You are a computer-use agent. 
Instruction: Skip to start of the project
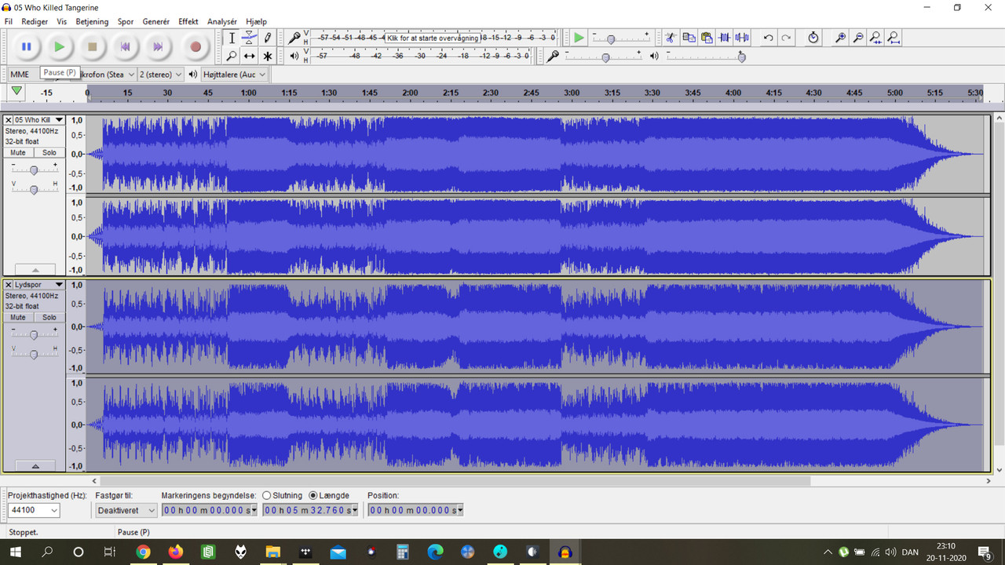pyautogui.click(x=125, y=46)
